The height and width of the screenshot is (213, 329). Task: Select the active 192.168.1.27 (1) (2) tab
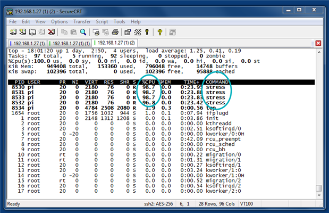[115, 43]
